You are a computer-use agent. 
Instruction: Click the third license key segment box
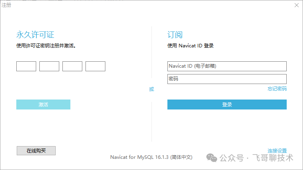pyautogui.click(x=72, y=66)
